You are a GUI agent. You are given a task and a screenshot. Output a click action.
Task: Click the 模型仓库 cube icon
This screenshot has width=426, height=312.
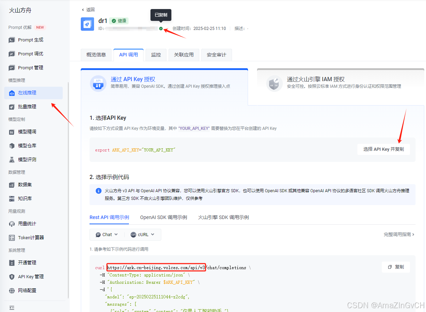12,146
